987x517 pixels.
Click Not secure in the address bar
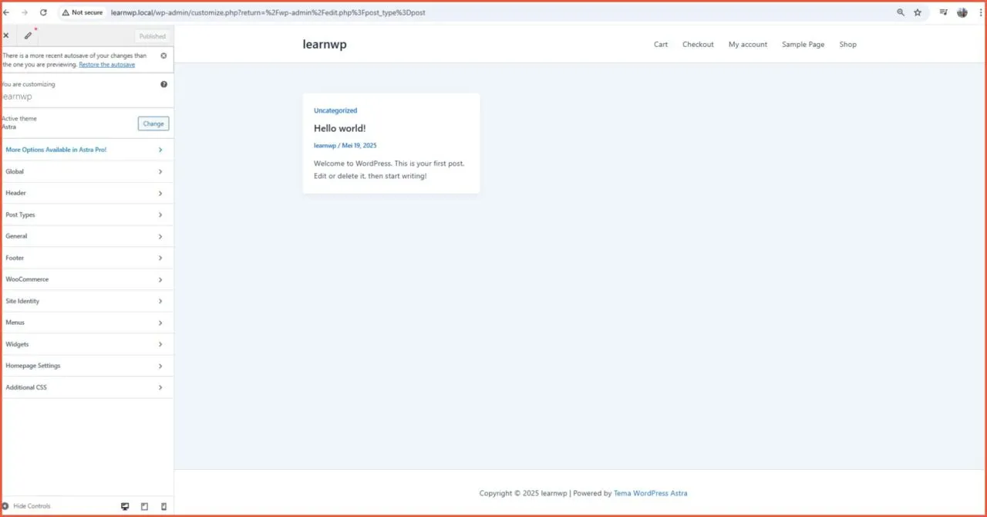click(82, 12)
